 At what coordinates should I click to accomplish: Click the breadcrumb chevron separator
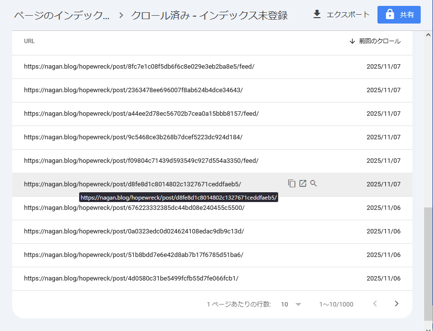121,15
